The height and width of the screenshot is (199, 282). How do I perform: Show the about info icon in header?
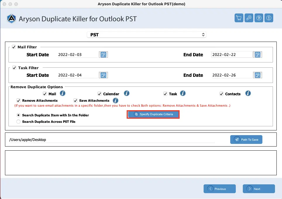(x=269, y=18)
